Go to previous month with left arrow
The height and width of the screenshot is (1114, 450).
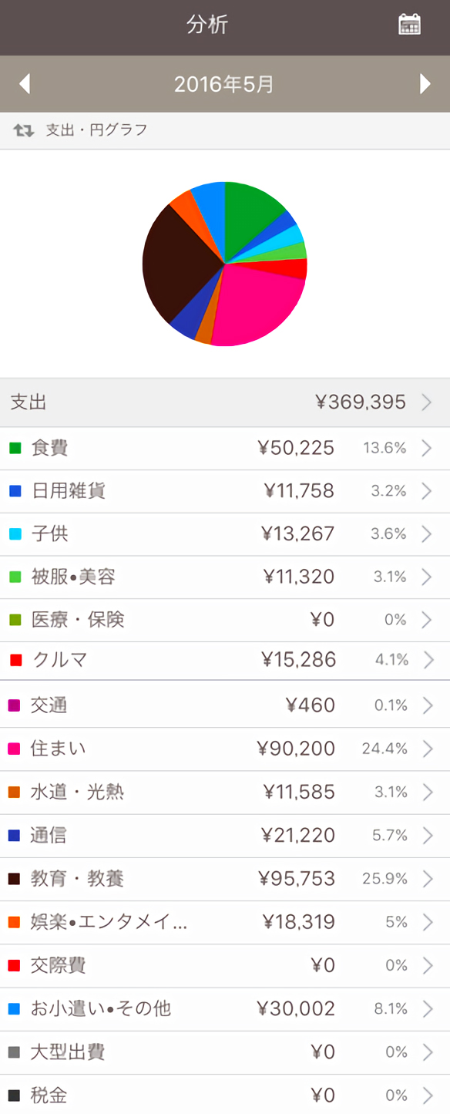(25, 84)
